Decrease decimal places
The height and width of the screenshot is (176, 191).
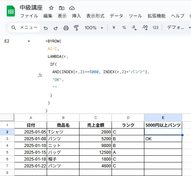(134, 28)
